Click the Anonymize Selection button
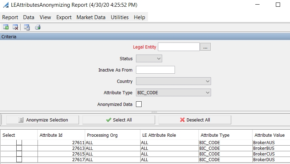 pos(42,120)
